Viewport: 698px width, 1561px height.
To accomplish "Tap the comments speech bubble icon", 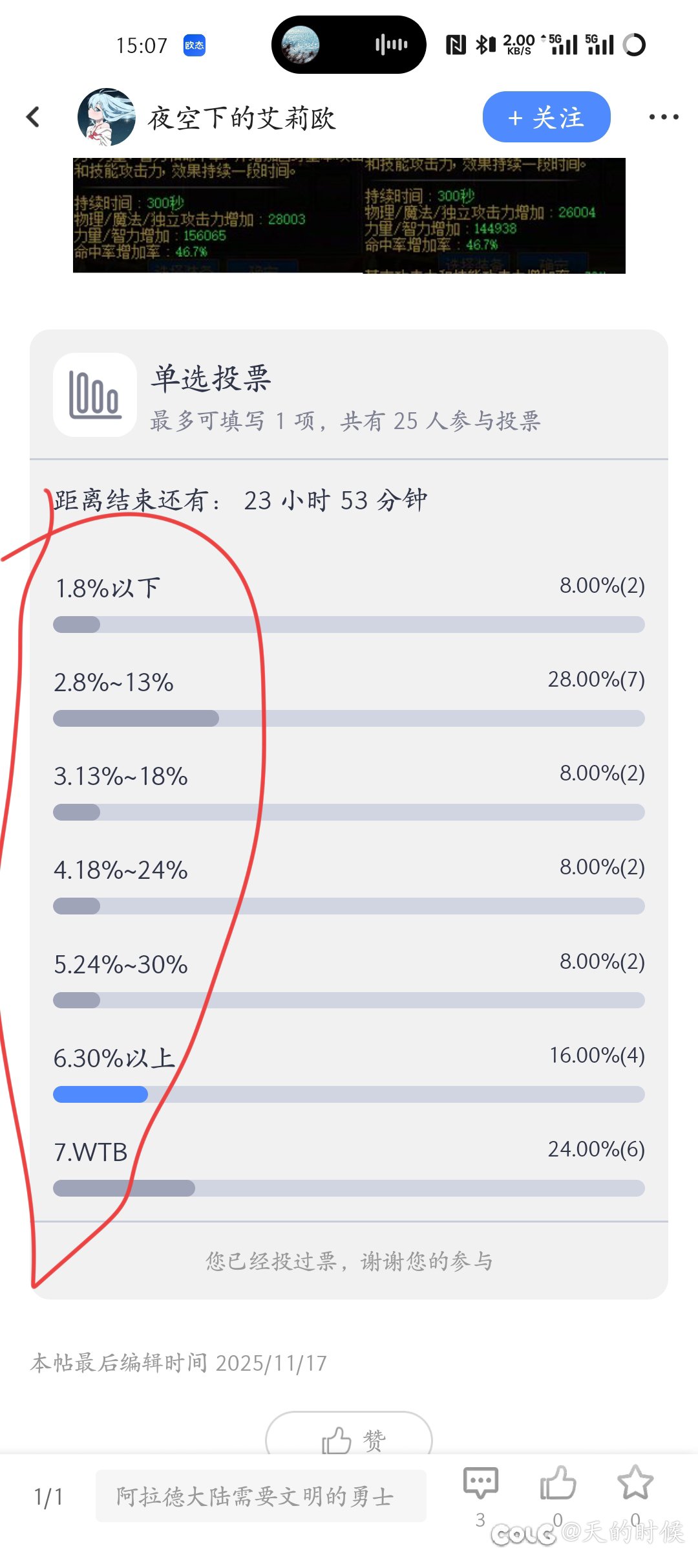I will [x=480, y=1483].
